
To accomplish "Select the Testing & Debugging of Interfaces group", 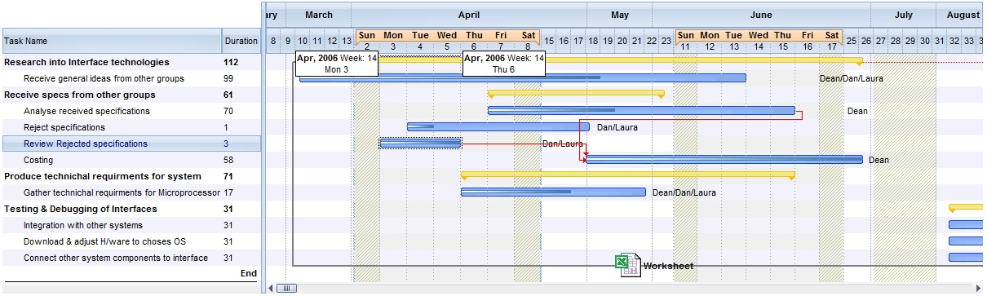I will click(131, 209).
